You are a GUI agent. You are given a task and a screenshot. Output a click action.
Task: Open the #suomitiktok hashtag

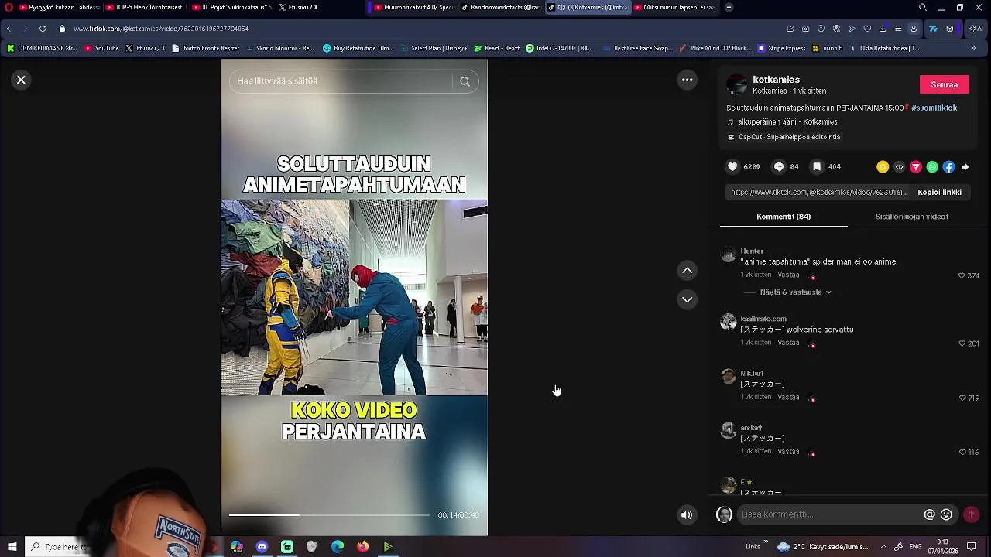pos(934,108)
